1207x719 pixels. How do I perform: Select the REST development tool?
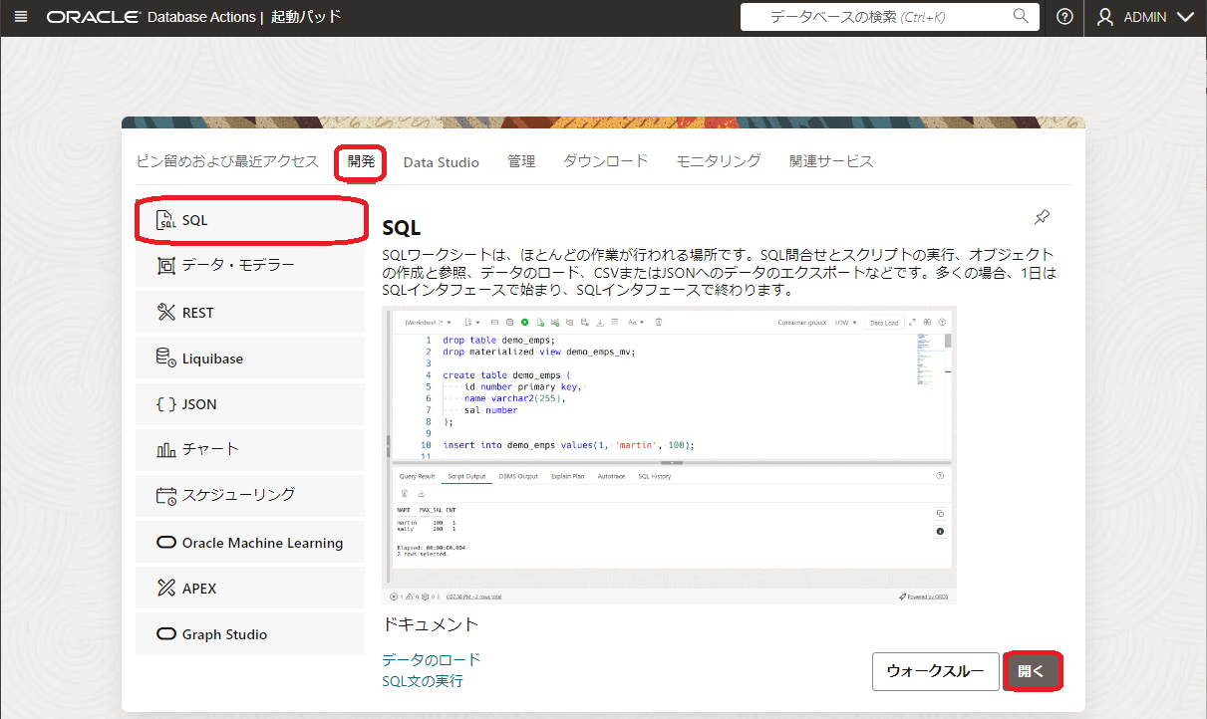pos(249,313)
